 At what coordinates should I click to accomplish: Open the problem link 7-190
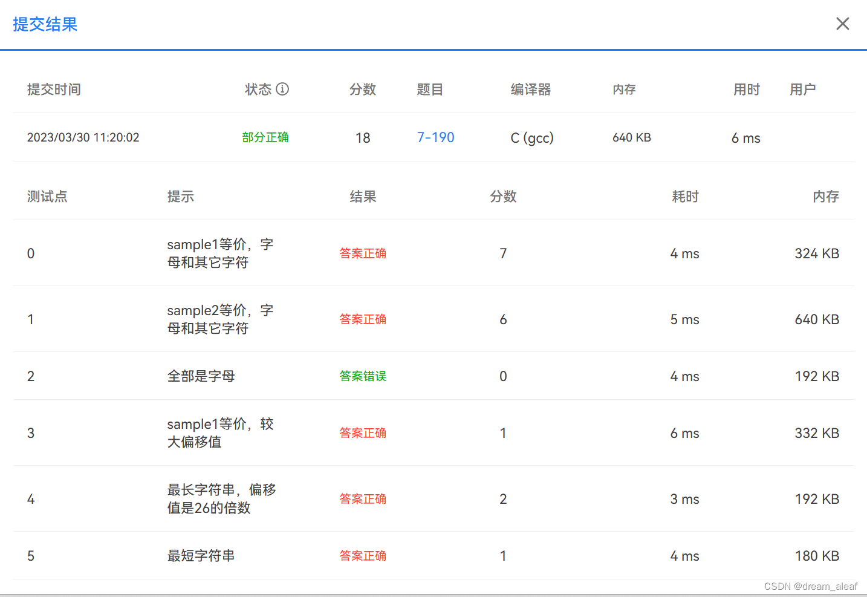[x=435, y=137]
